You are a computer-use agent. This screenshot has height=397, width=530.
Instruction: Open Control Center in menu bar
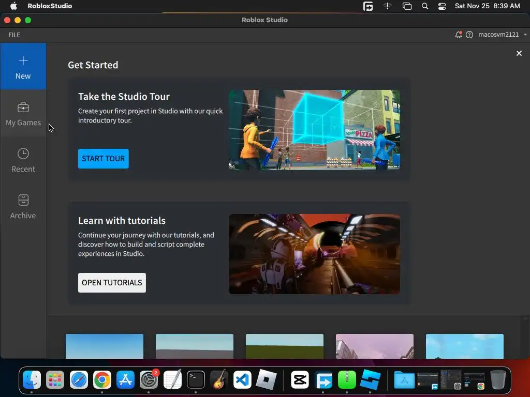click(442, 6)
